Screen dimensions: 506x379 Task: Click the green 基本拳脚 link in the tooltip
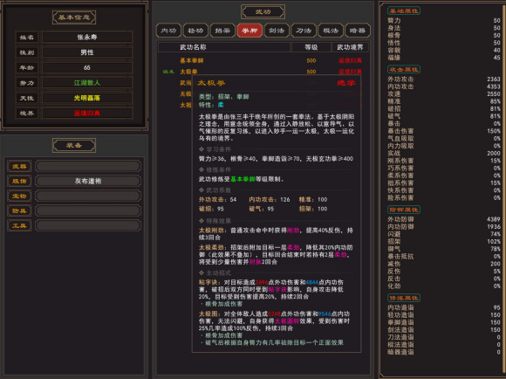click(x=243, y=179)
